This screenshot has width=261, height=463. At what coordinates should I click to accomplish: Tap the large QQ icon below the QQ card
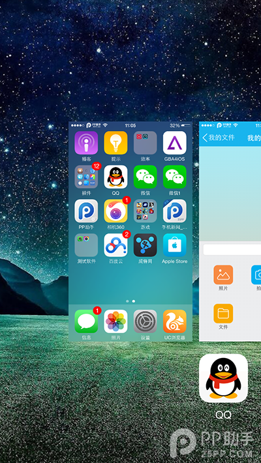tap(223, 378)
